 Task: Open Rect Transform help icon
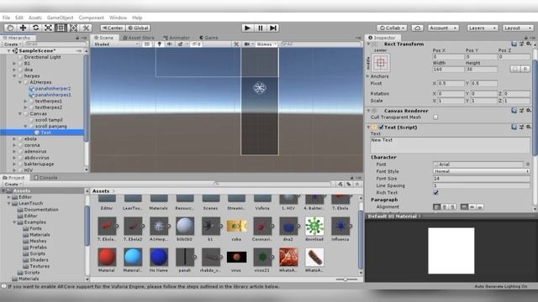coord(514,44)
